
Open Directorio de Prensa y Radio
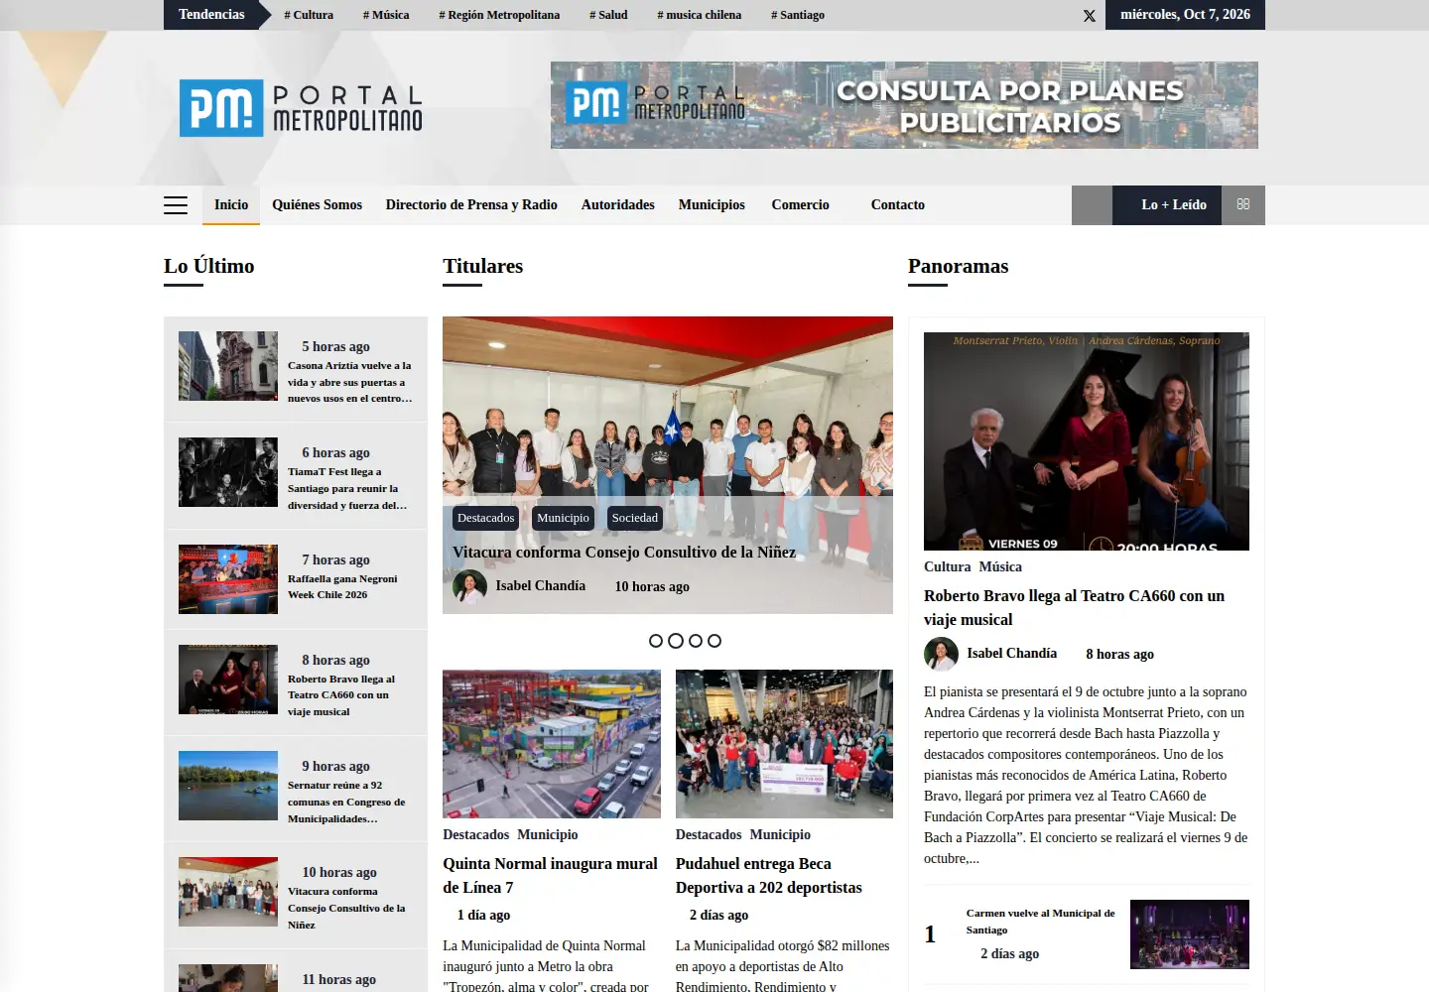tap(471, 204)
